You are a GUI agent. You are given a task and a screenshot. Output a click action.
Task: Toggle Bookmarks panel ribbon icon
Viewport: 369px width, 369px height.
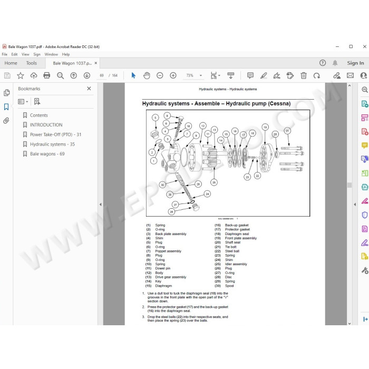pyautogui.click(x=6, y=107)
